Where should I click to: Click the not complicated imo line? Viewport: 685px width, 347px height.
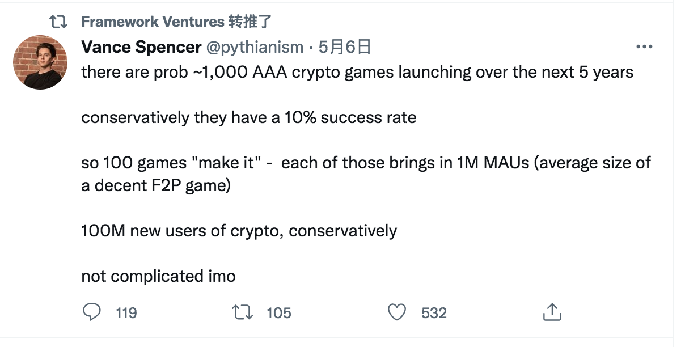(158, 277)
